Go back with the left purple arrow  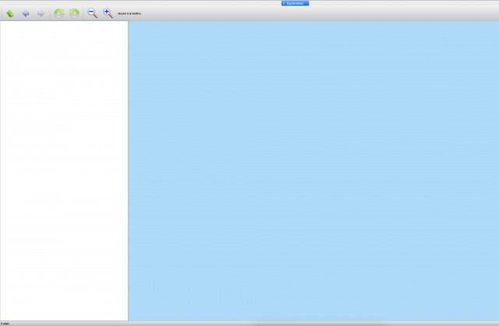click(x=26, y=13)
